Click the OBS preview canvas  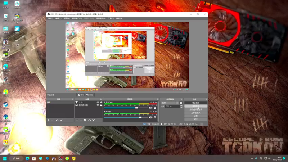click(x=127, y=56)
